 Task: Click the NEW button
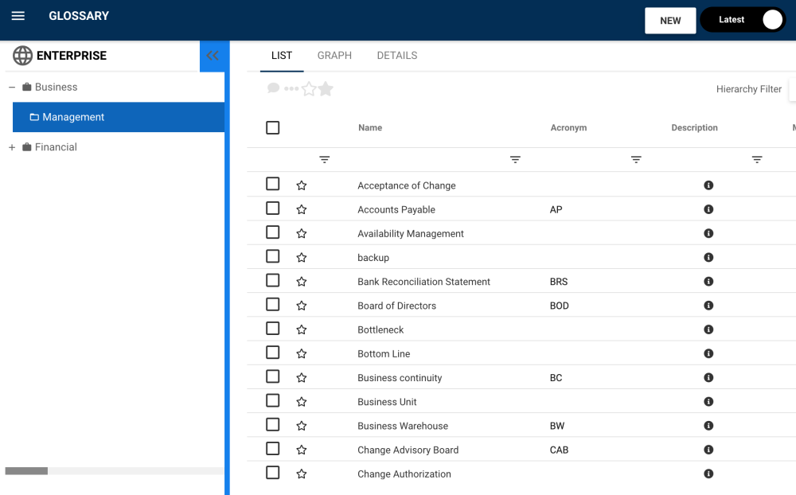(x=670, y=20)
